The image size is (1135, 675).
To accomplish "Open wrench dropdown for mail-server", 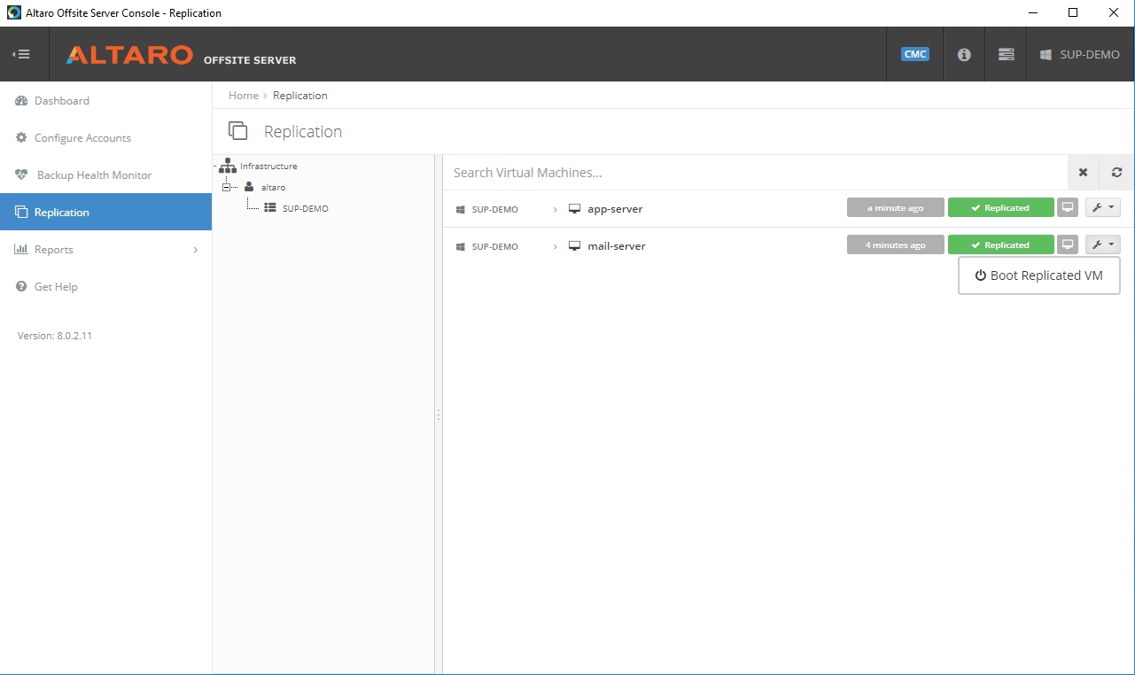I will [x=1103, y=244].
